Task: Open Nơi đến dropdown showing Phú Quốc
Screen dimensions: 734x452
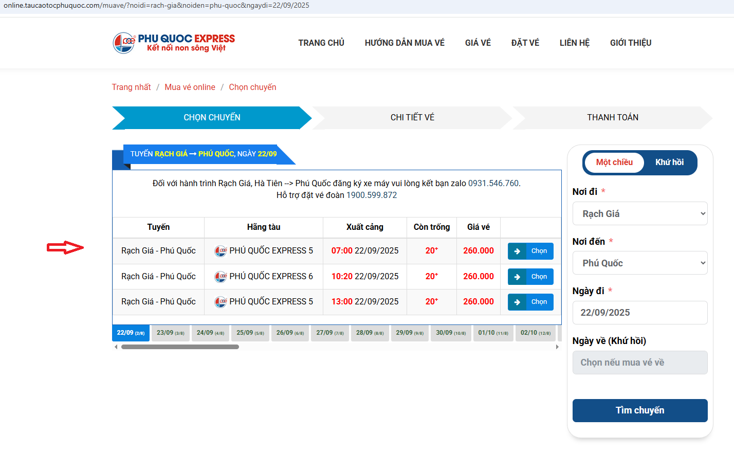Action: click(x=640, y=263)
